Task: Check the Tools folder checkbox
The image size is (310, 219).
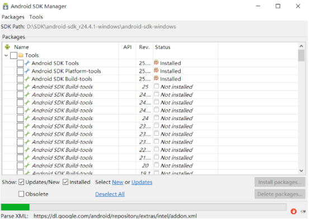Action: [x=13, y=55]
